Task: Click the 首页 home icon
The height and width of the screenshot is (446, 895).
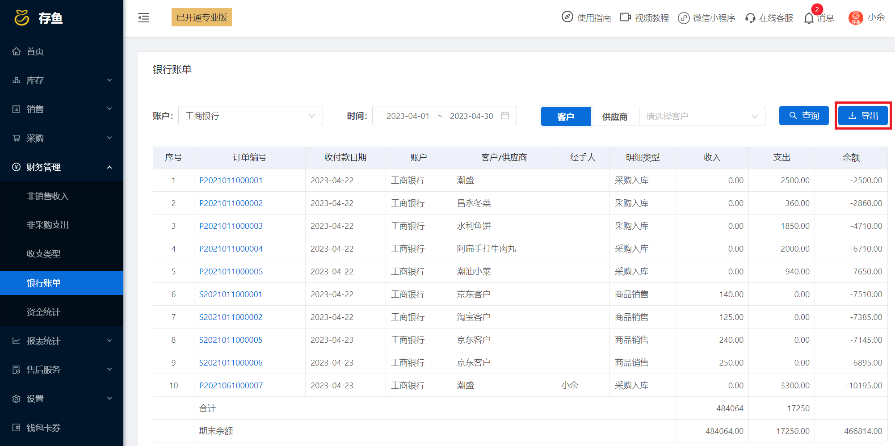Action: pyautogui.click(x=17, y=51)
